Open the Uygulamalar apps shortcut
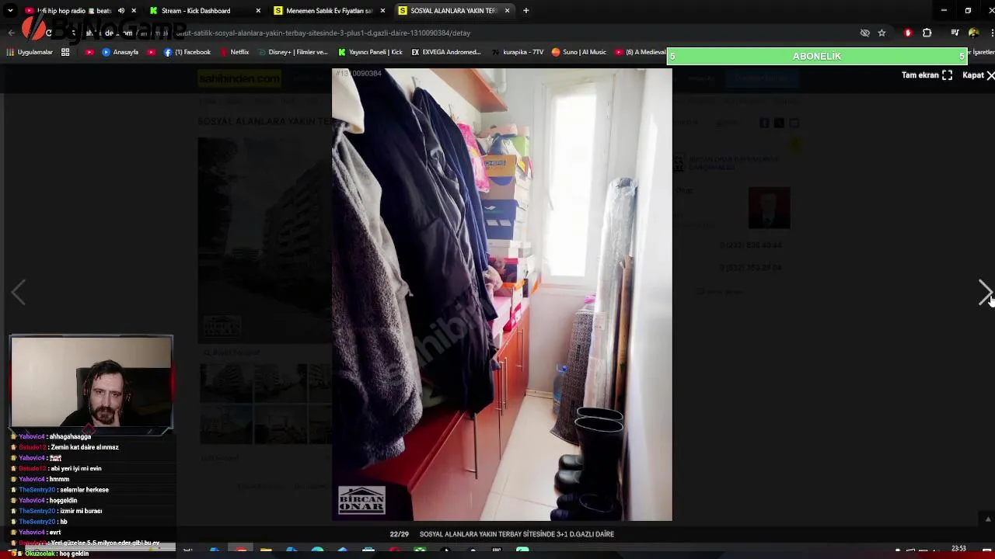Image resolution: width=995 pixels, height=559 pixels. tap(30, 52)
